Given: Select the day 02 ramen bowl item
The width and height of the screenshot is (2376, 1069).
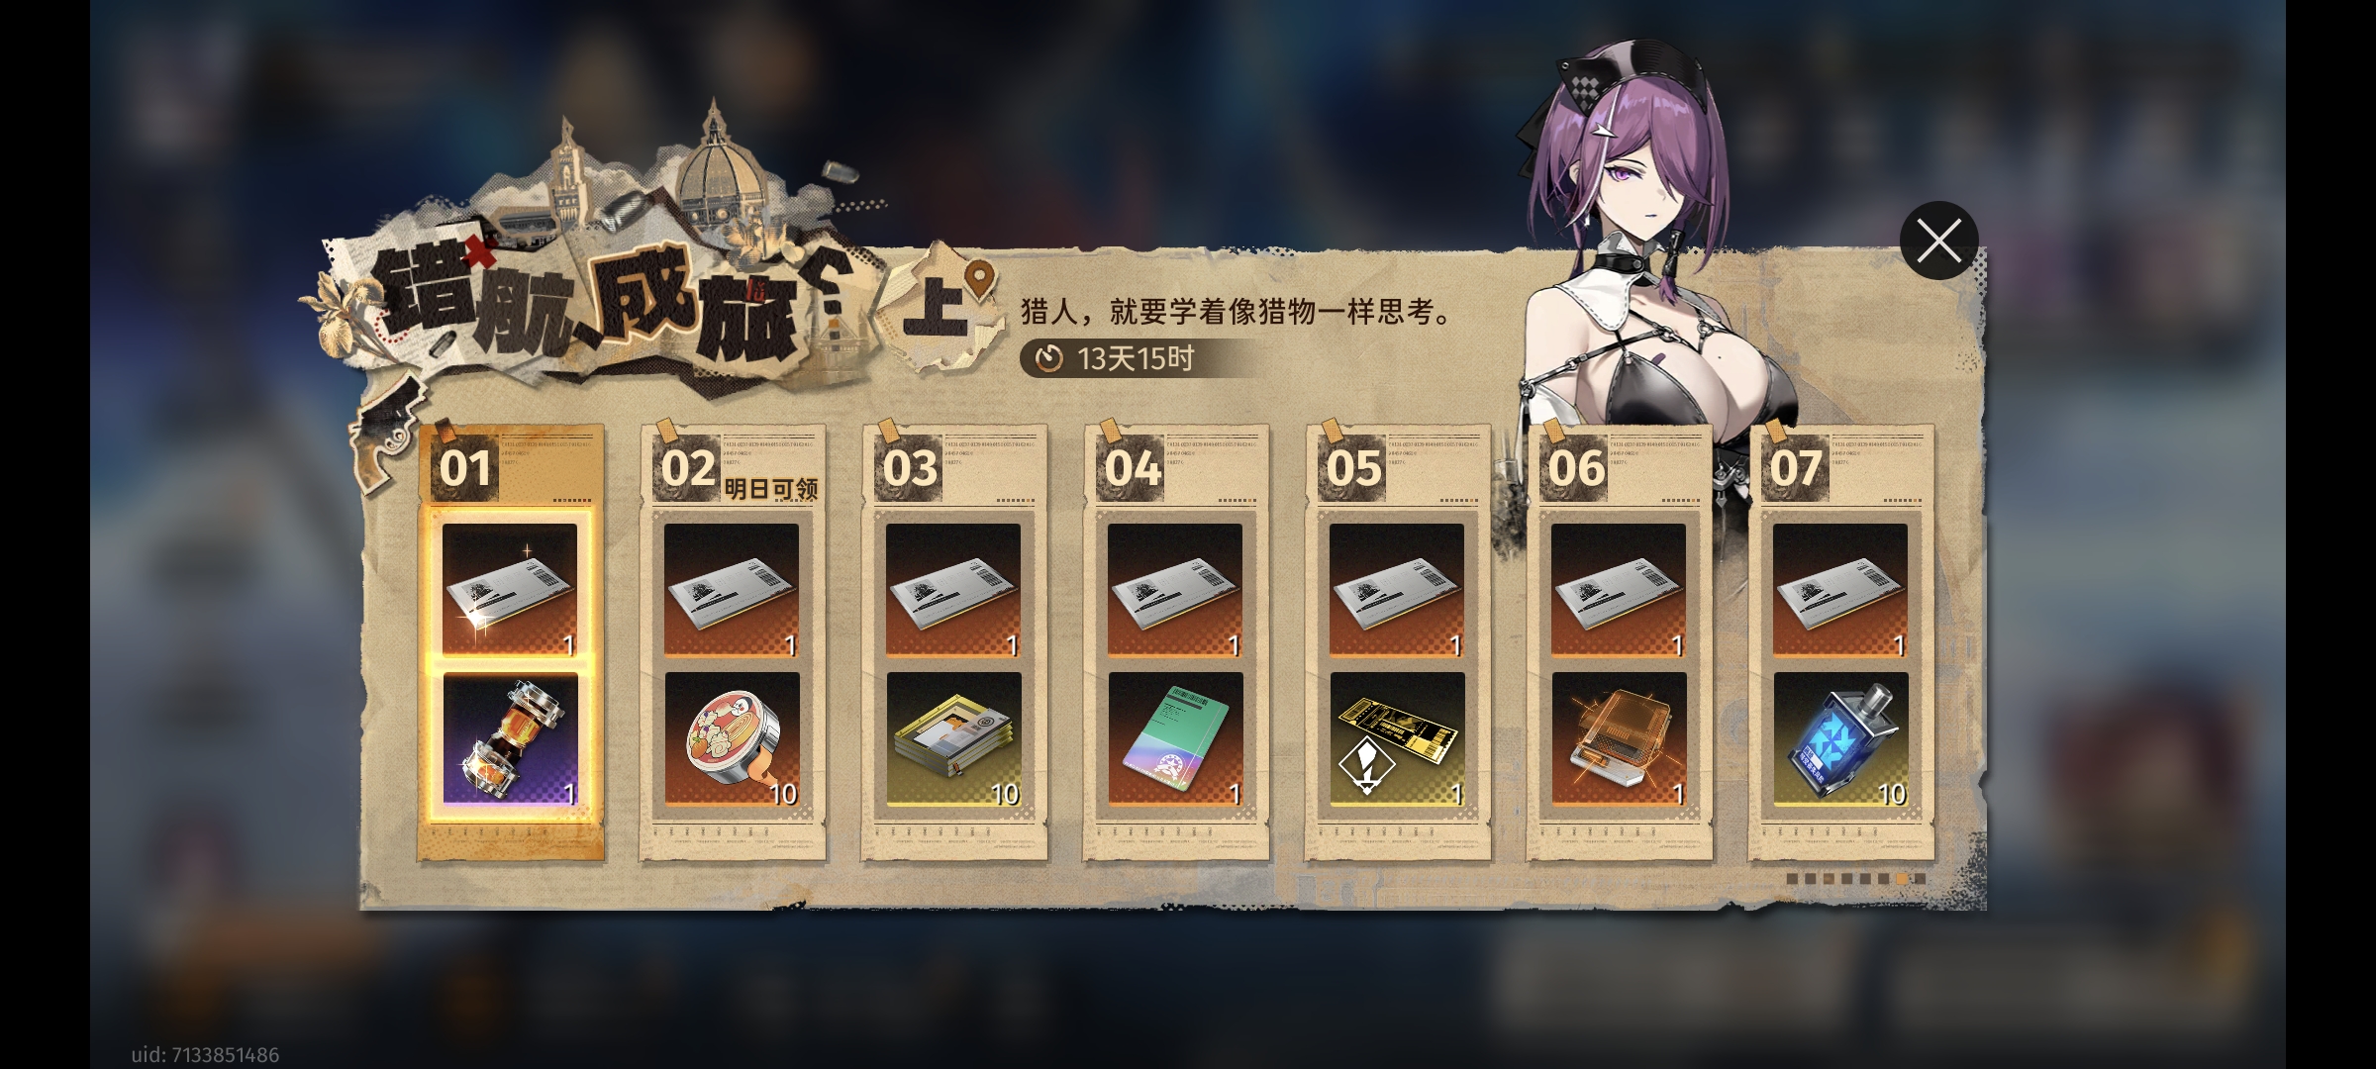Looking at the screenshot, I should (732, 738).
